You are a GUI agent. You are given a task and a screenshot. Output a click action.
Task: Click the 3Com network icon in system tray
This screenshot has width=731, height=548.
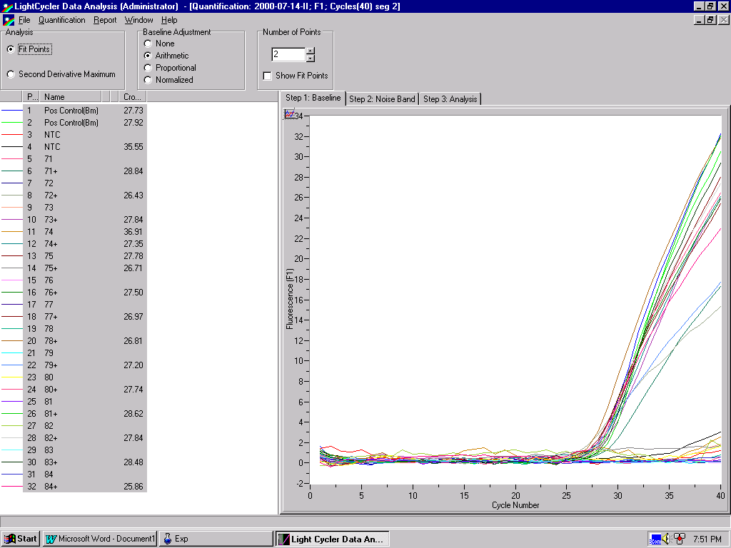tap(655, 539)
